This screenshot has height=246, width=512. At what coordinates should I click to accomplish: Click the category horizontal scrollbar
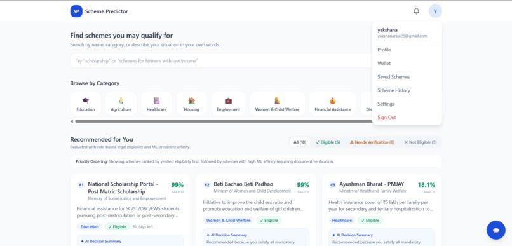[224, 121]
